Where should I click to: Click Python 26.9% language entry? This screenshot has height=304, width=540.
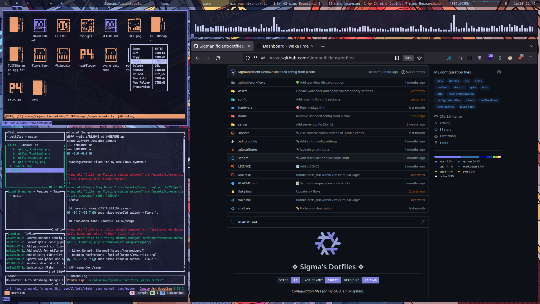pyautogui.click(x=471, y=162)
